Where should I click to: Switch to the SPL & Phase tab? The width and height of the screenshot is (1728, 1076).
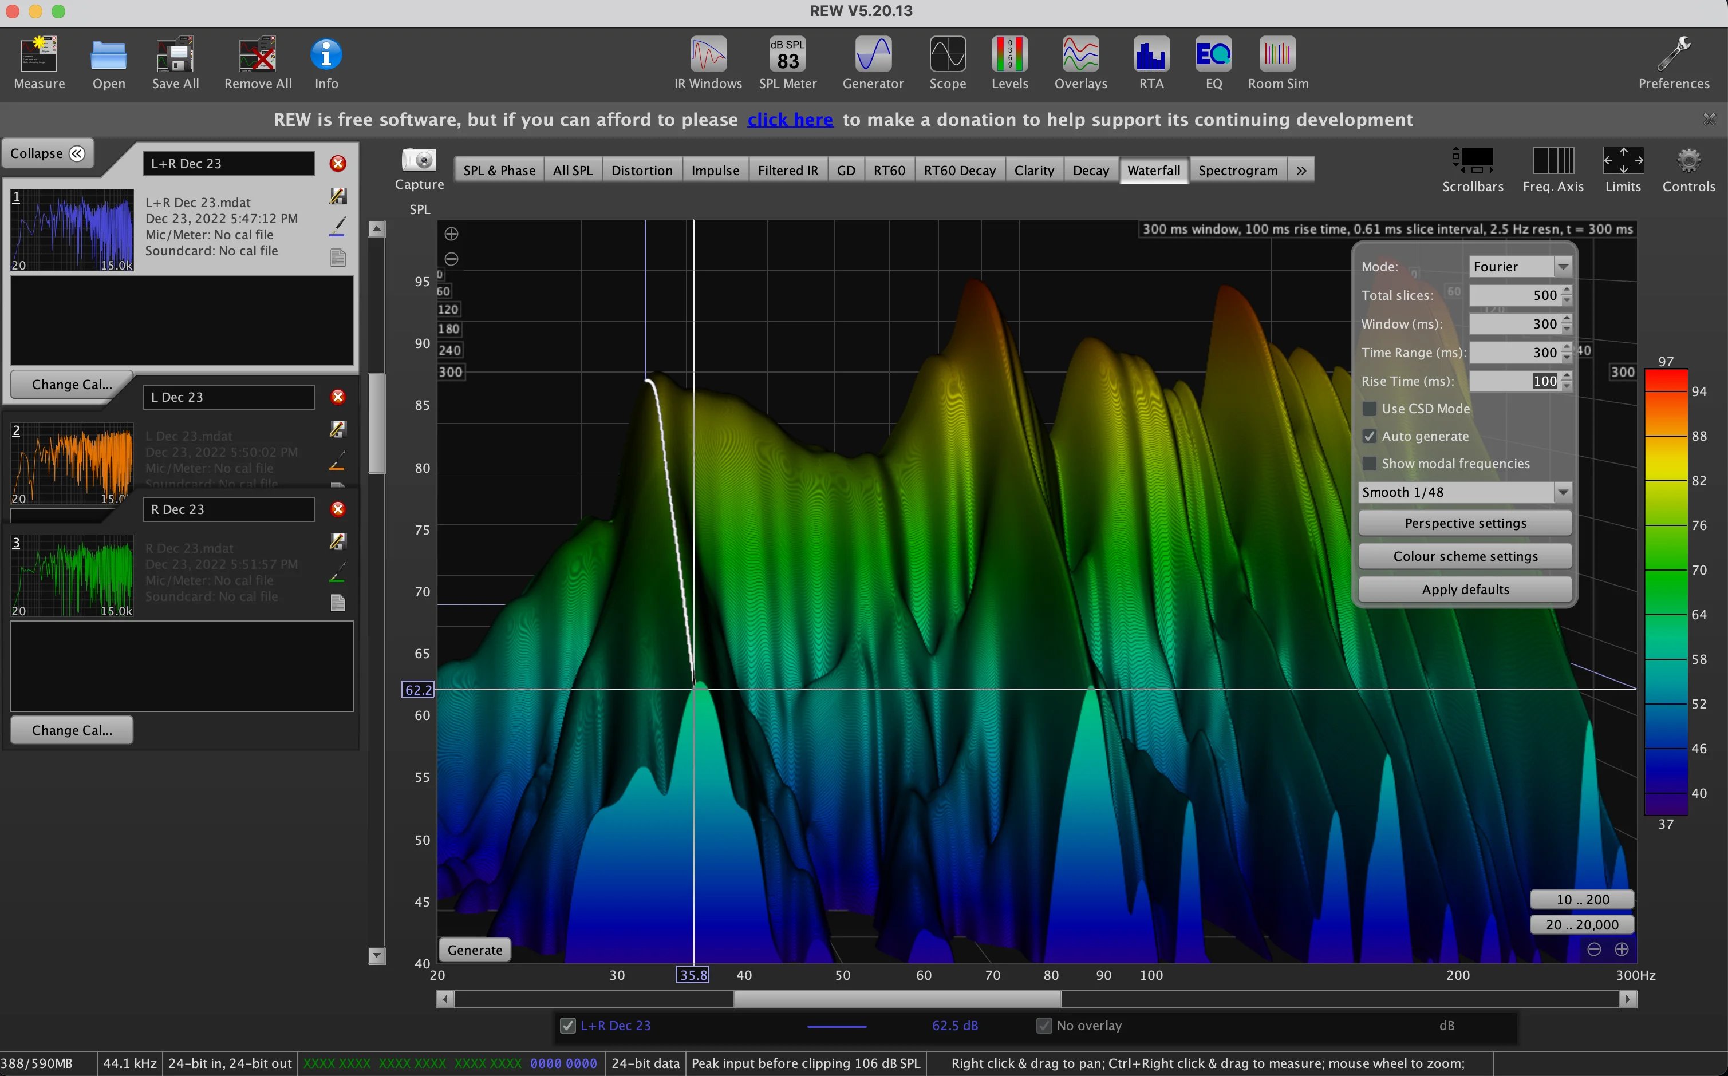[x=499, y=170]
